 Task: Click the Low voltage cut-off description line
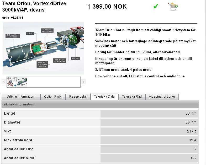tap(140, 76)
